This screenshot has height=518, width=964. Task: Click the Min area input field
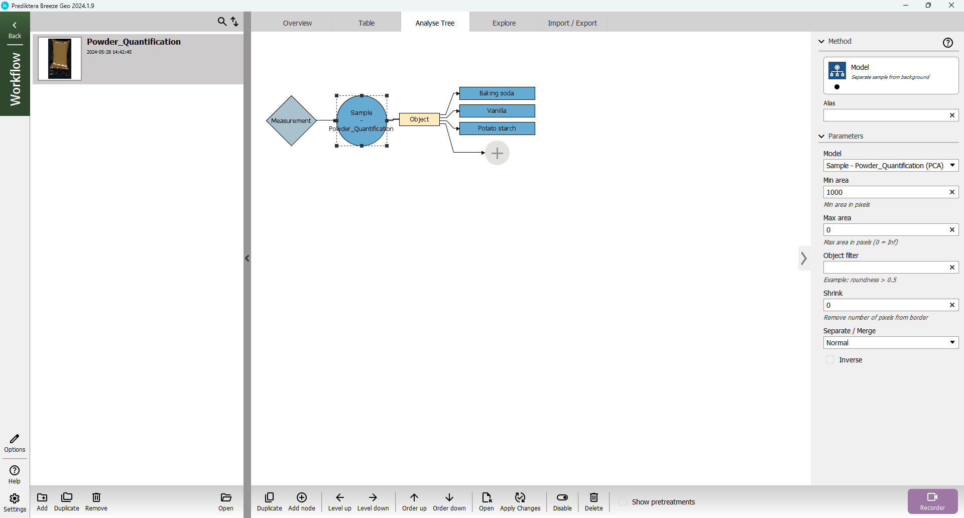885,192
